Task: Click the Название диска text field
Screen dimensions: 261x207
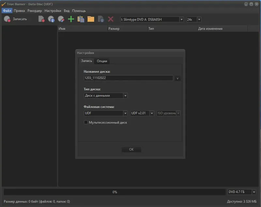Action: coord(128,78)
